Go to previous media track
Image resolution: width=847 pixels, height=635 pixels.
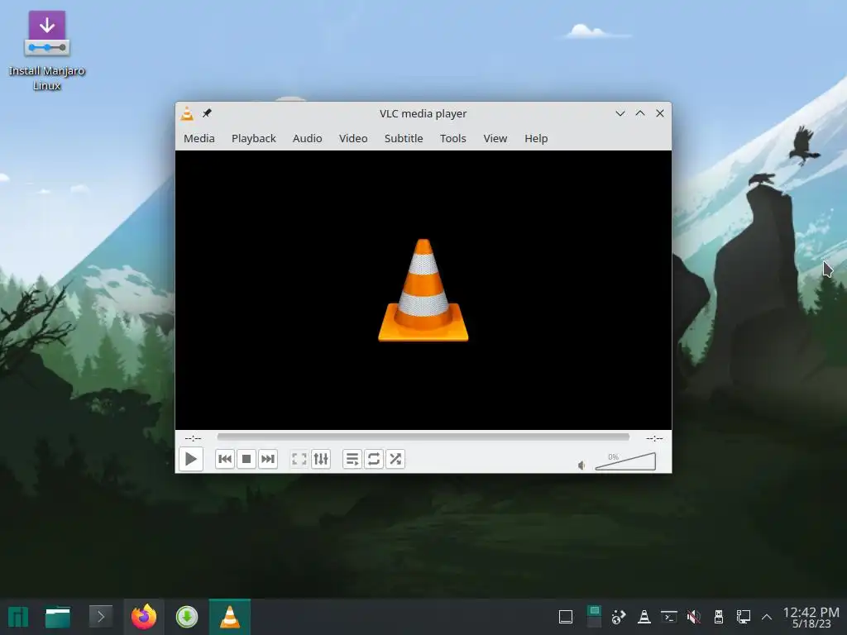(x=225, y=459)
